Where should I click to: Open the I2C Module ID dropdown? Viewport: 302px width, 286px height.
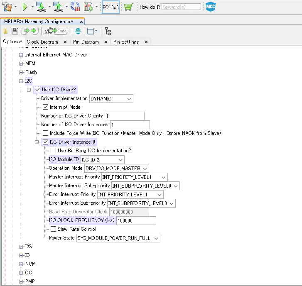pos(103,160)
